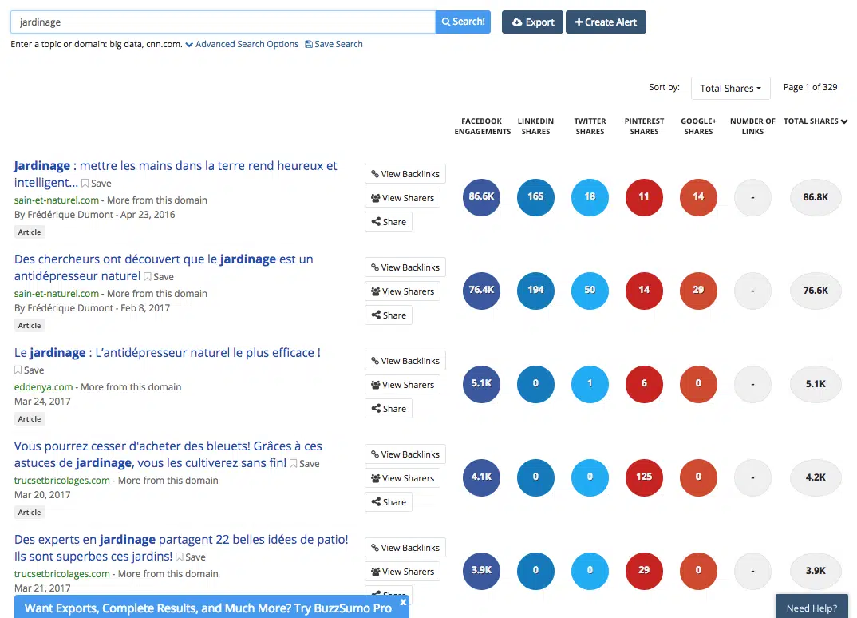View Sharers for the eddenya.com article
857x618 pixels.
pyautogui.click(x=402, y=385)
